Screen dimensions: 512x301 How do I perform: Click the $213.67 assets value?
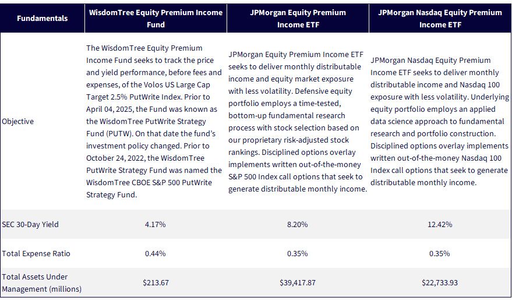pyautogui.click(x=156, y=283)
